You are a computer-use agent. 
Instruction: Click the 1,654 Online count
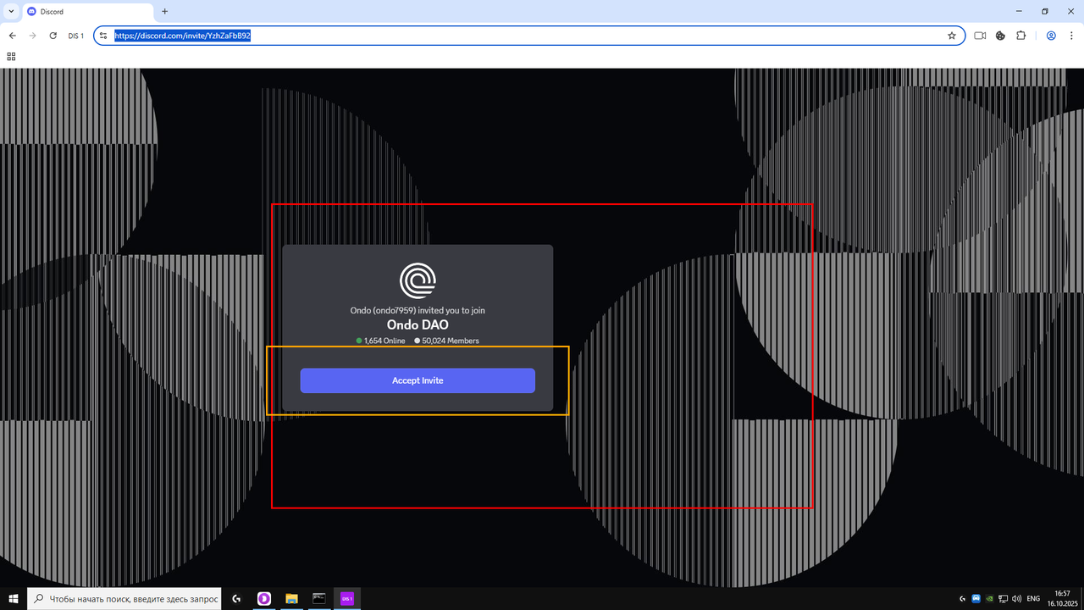pyautogui.click(x=381, y=341)
